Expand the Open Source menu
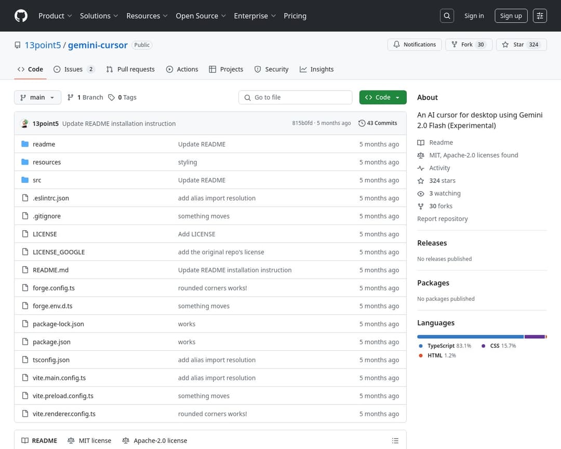Viewport: 561px width, 449px height. [x=201, y=16]
